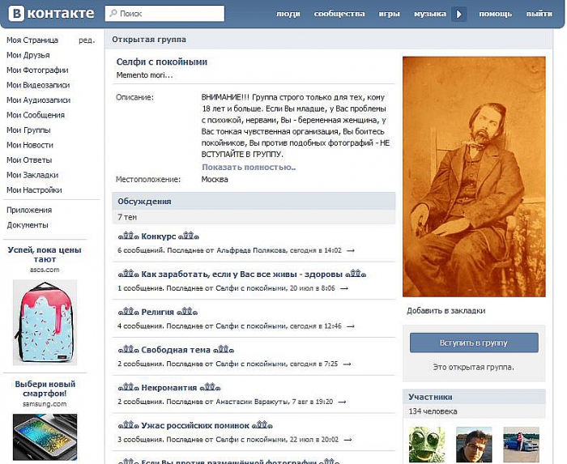Go to Мои Сообщения in sidebar
Viewport: 567px width, 464px height.
click(x=35, y=115)
